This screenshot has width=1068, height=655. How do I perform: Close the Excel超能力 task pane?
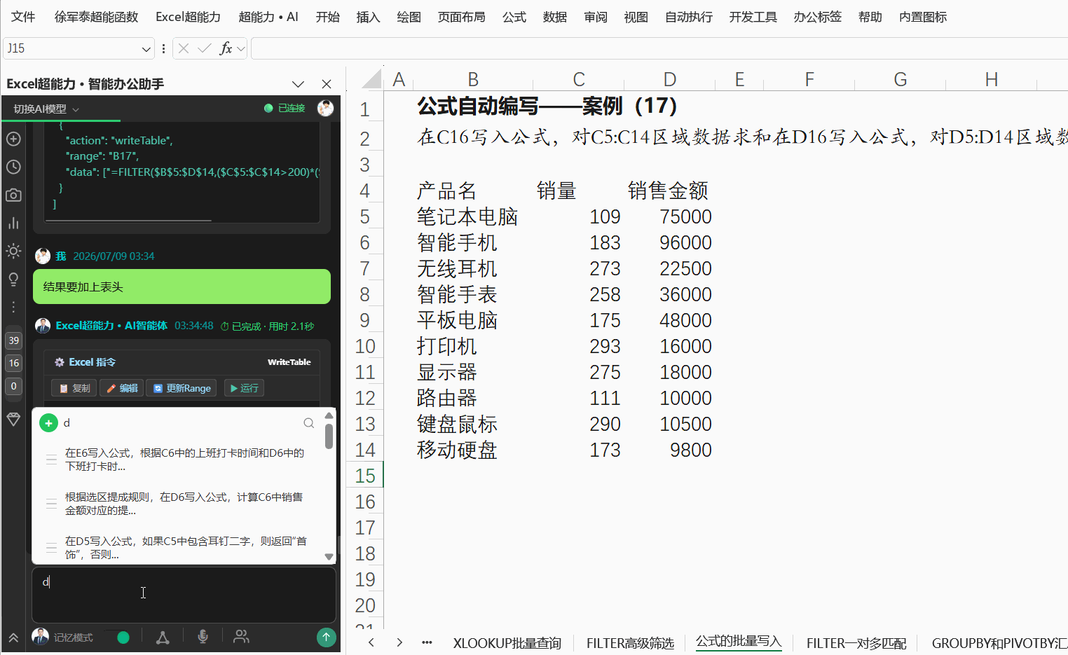[327, 84]
